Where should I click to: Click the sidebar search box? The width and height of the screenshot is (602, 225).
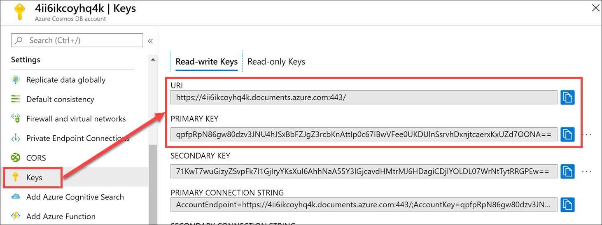point(77,40)
